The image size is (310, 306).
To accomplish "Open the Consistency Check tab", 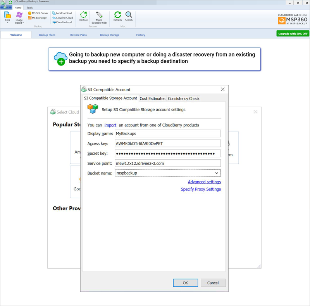I will click(x=184, y=99).
